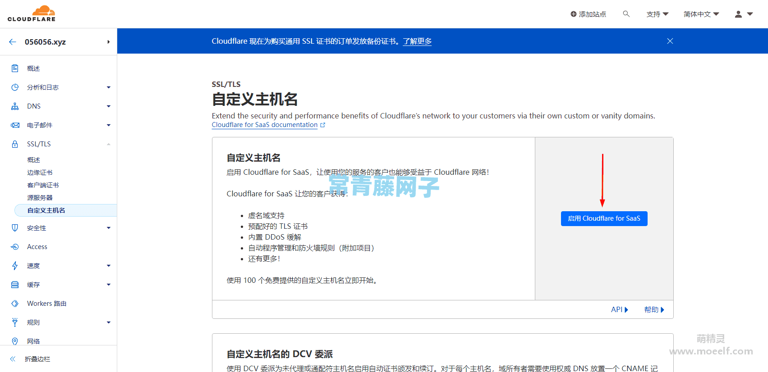
Task: Open the 源服务器 submenu item
Action: pyautogui.click(x=40, y=198)
